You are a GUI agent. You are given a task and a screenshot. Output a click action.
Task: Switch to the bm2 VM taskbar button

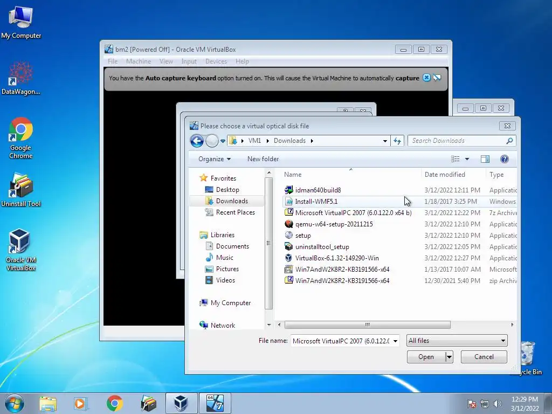tap(215, 403)
